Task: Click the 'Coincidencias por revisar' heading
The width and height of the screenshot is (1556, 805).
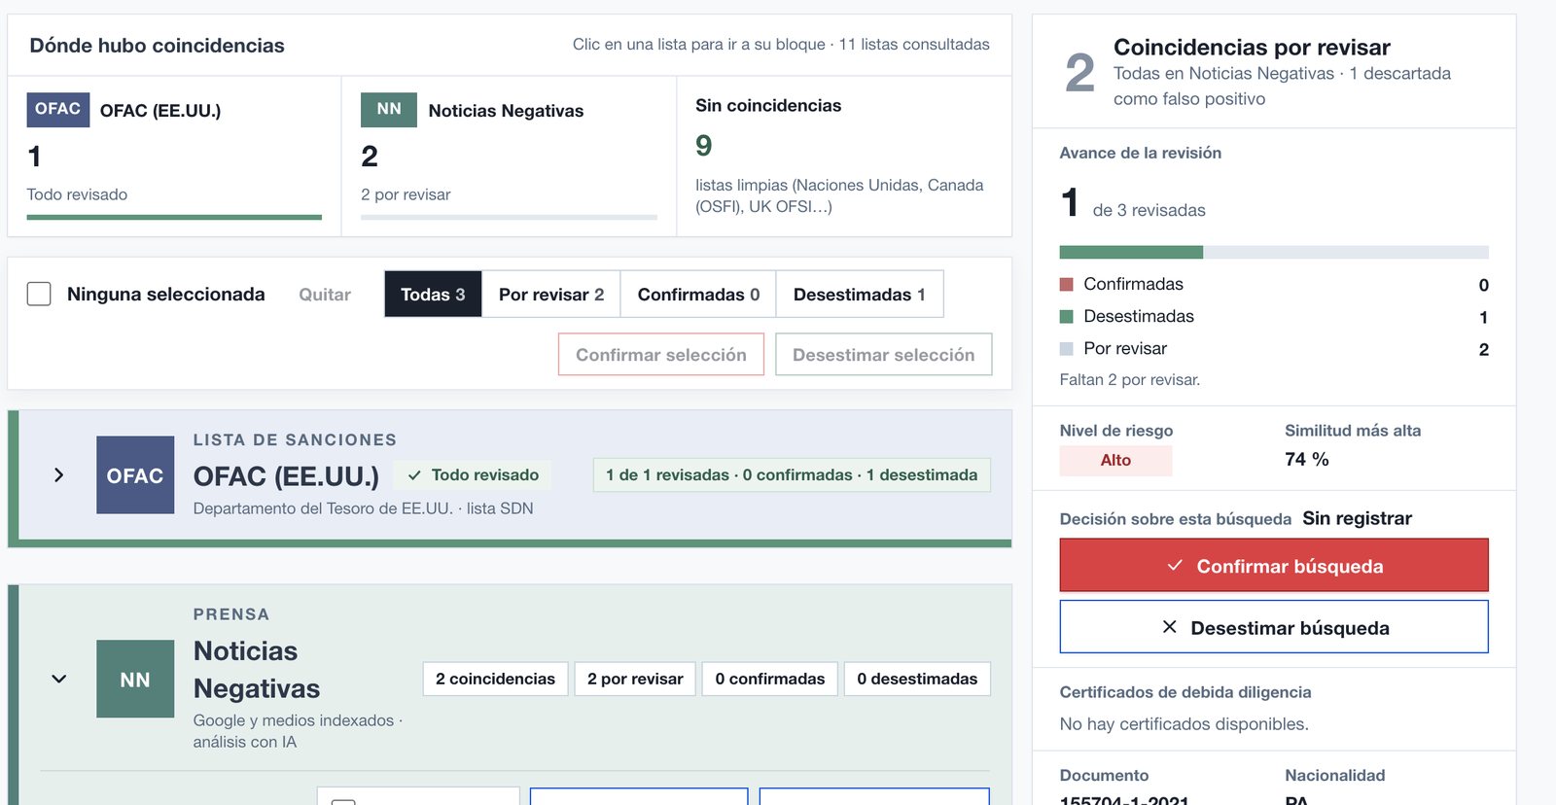Action: [1252, 47]
